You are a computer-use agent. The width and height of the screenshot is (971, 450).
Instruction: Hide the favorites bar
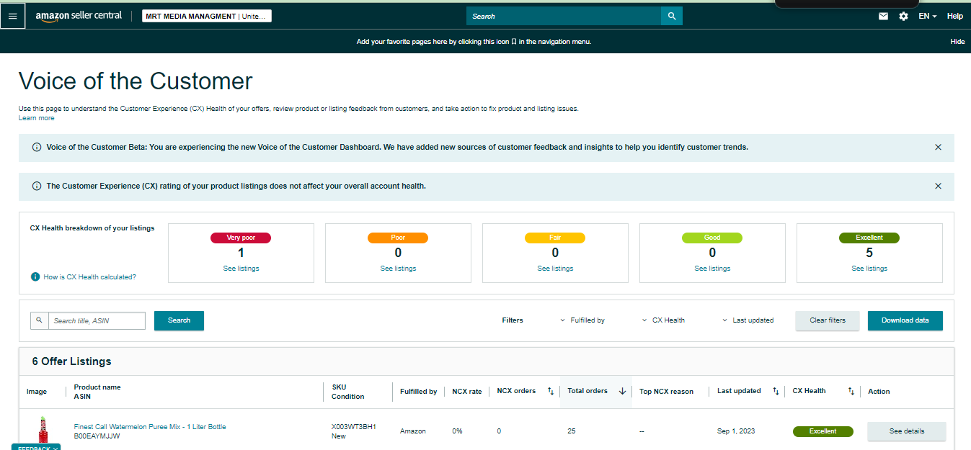pos(957,42)
